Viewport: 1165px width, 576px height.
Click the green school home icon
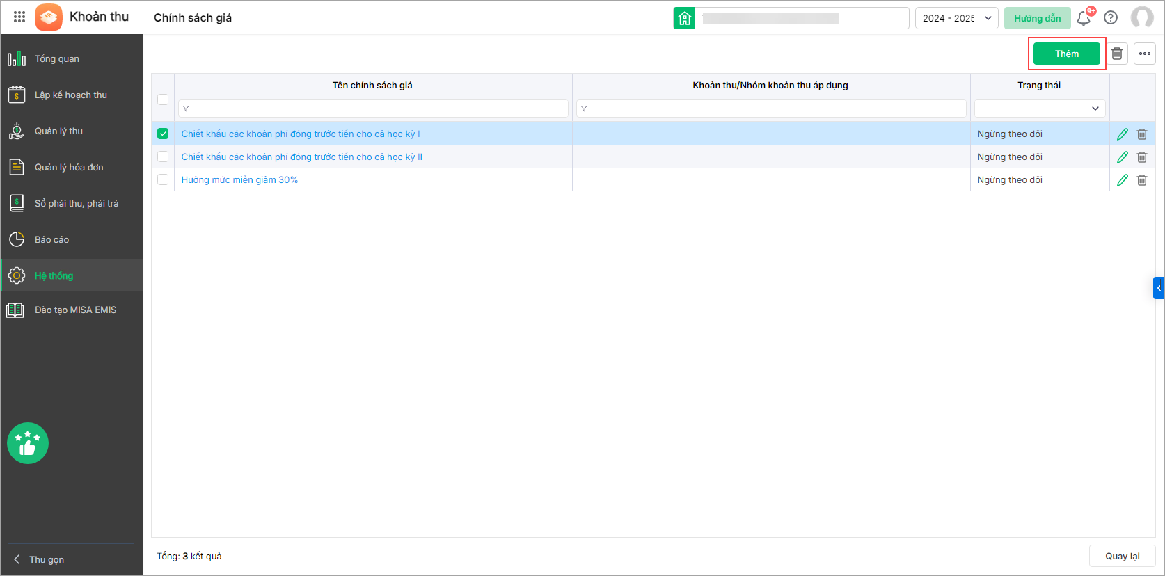coord(684,18)
